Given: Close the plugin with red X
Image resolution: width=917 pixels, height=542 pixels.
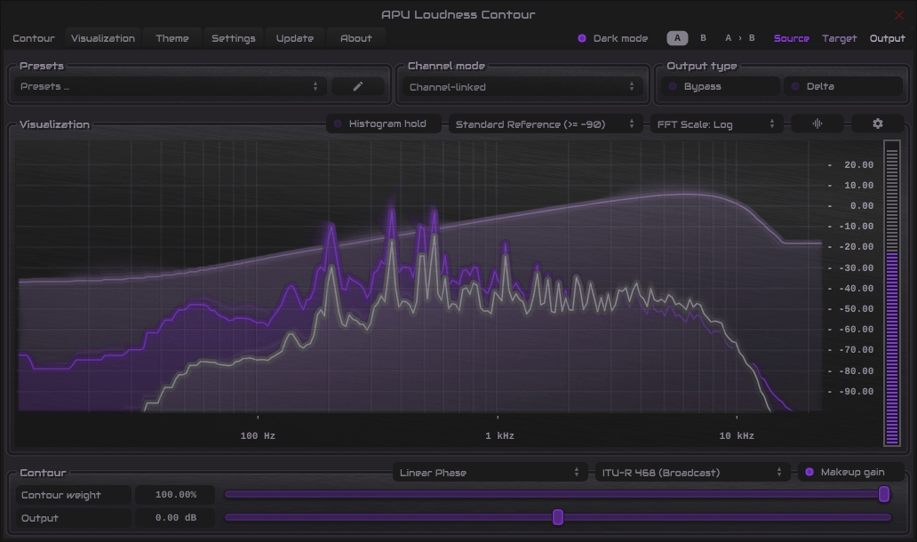Looking at the screenshot, I should (x=899, y=15).
